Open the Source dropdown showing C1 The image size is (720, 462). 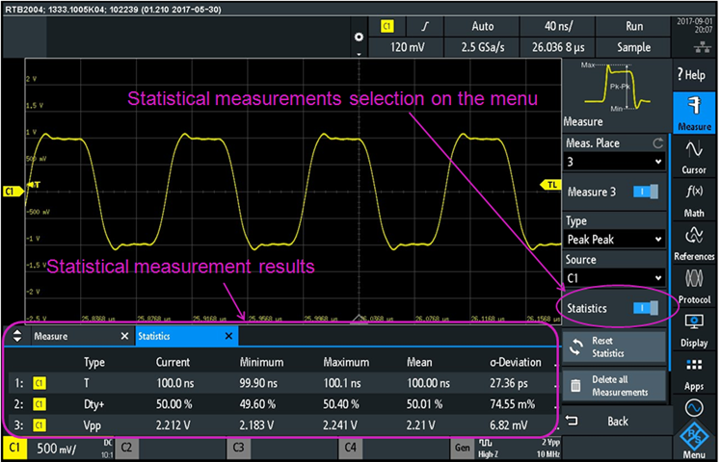(614, 278)
